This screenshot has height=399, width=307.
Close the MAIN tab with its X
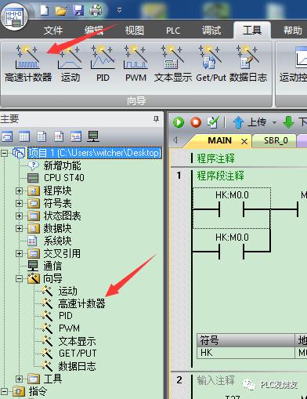point(244,141)
